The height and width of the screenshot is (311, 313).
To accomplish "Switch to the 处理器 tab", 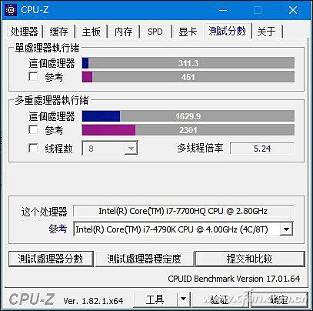I will click(24, 32).
